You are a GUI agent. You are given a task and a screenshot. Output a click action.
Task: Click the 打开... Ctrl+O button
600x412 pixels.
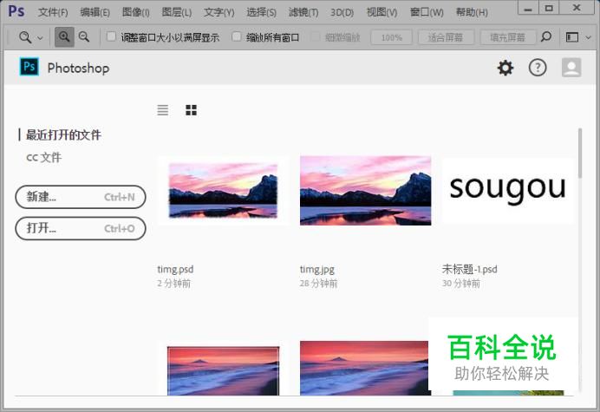pyautogui.click(x=81, y=229)
